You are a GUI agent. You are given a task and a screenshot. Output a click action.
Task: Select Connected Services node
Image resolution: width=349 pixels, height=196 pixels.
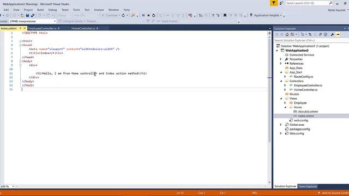[x=302, y=55]
